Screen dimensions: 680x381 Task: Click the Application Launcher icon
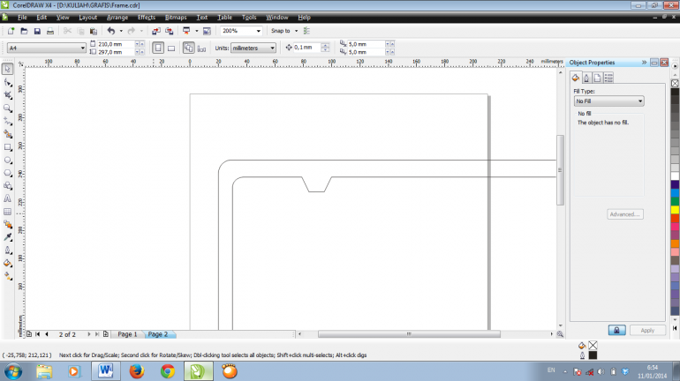(x=186, y=31)
